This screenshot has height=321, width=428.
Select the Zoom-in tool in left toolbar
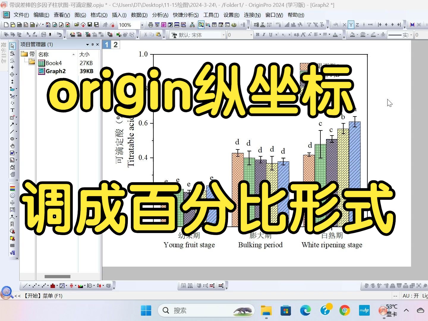pos(12,53)
